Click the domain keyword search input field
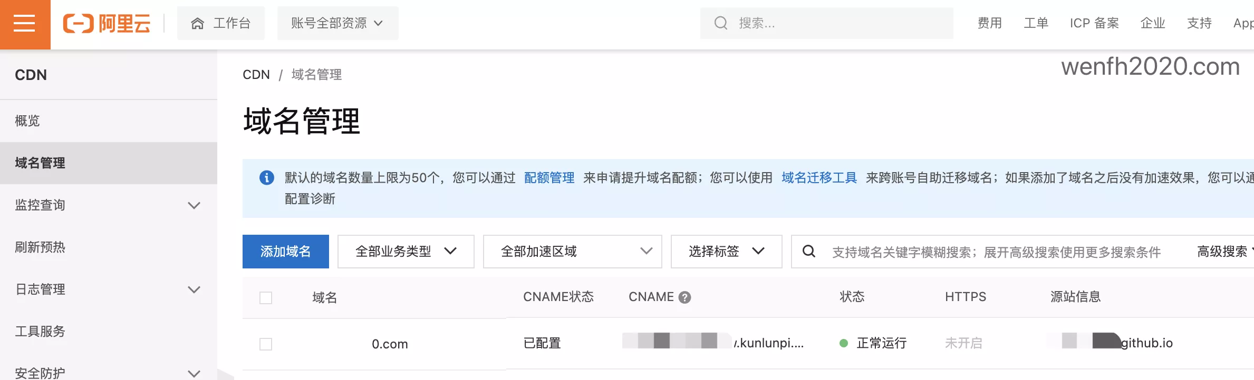1254x380 pixels. click(x=996, y=252)
